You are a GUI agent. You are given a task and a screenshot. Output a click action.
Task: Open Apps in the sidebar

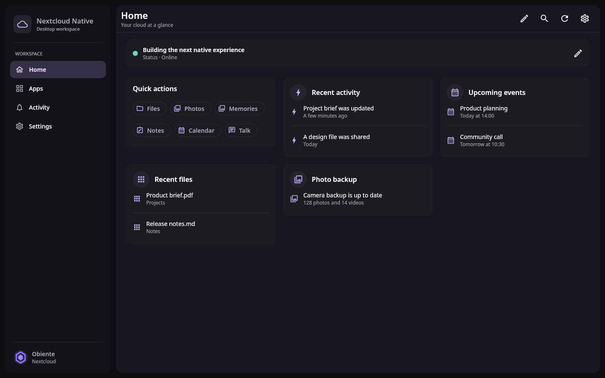tap(58, 89)
